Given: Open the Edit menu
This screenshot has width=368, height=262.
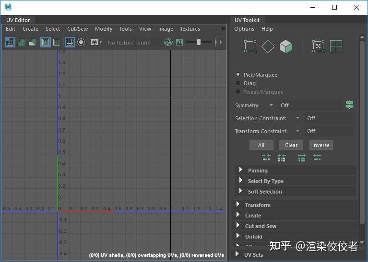Looking at the screenshot, I should pos(11,29).
